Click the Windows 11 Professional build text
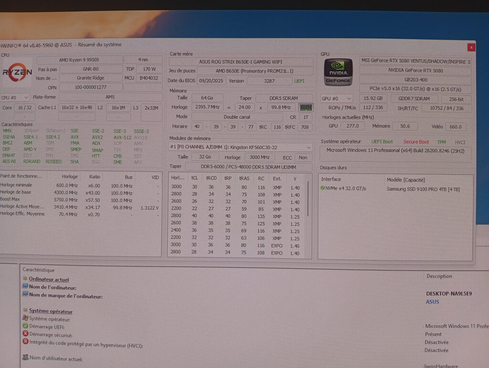 click(x=395, y=150)
